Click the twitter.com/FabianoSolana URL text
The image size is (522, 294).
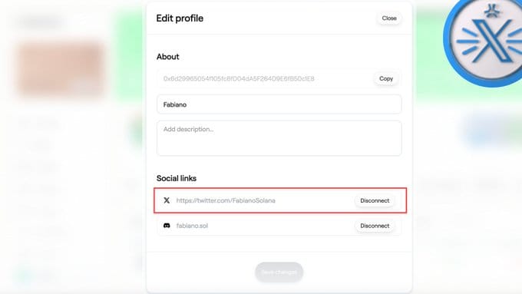[226, 200]
